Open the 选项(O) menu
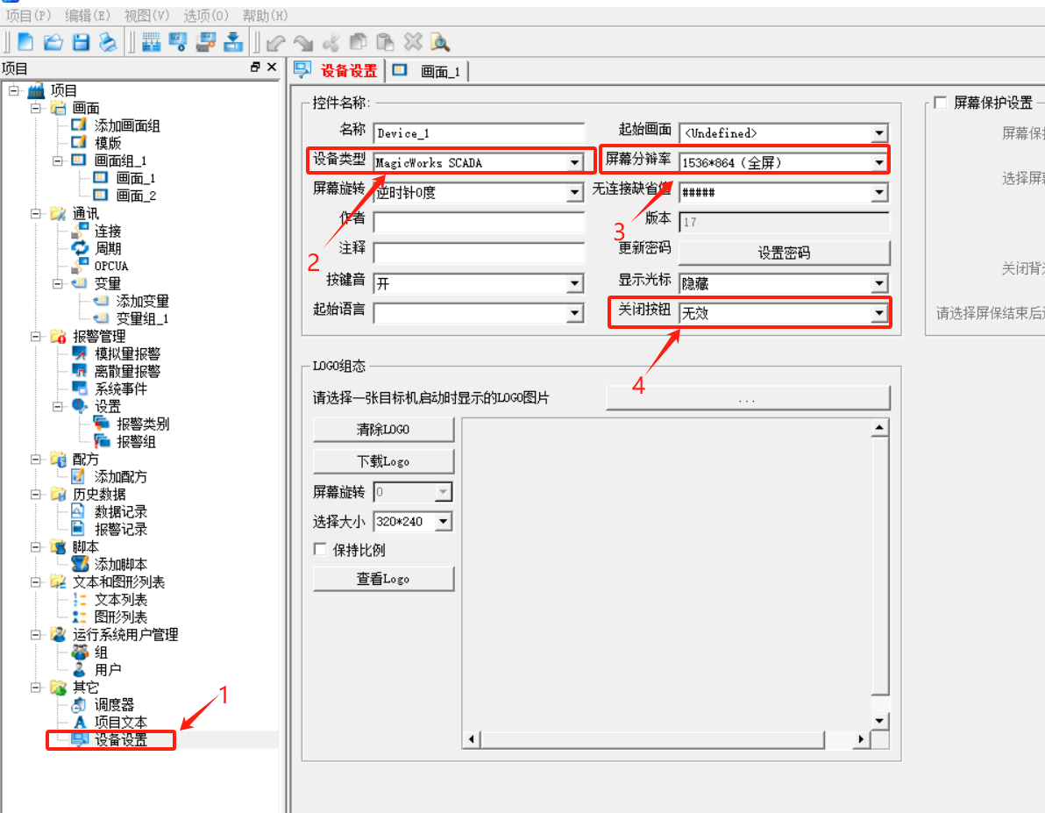 click(x=206, y=15)
